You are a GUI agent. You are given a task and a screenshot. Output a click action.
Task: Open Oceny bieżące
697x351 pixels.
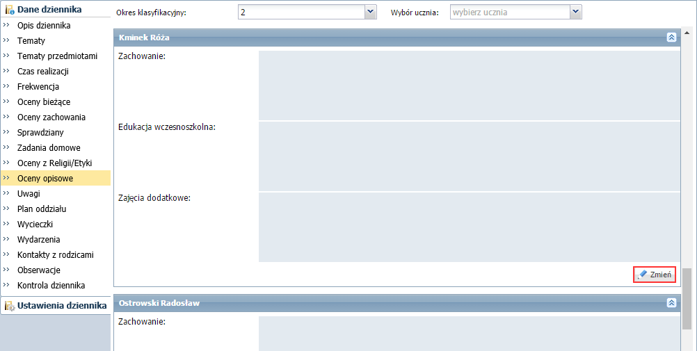[44, 101]
